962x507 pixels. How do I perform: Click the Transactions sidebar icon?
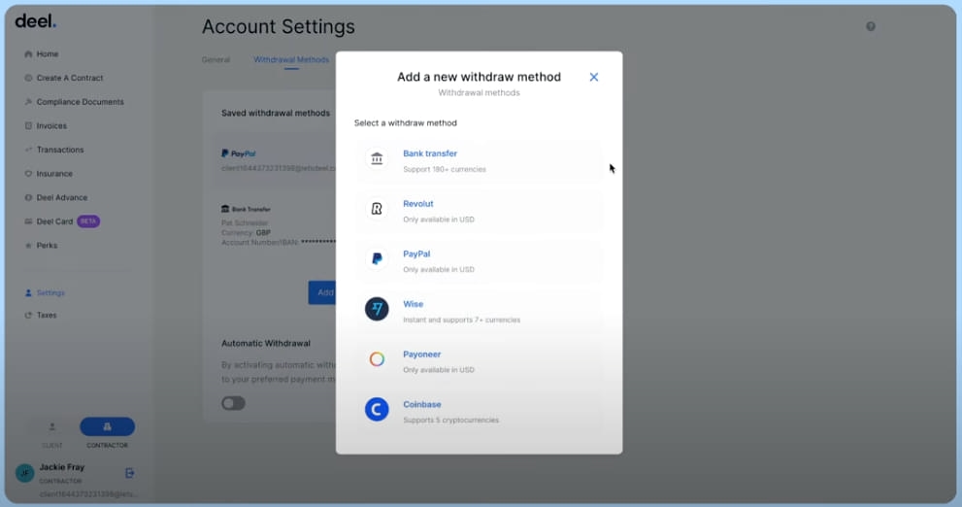(28, 150)
